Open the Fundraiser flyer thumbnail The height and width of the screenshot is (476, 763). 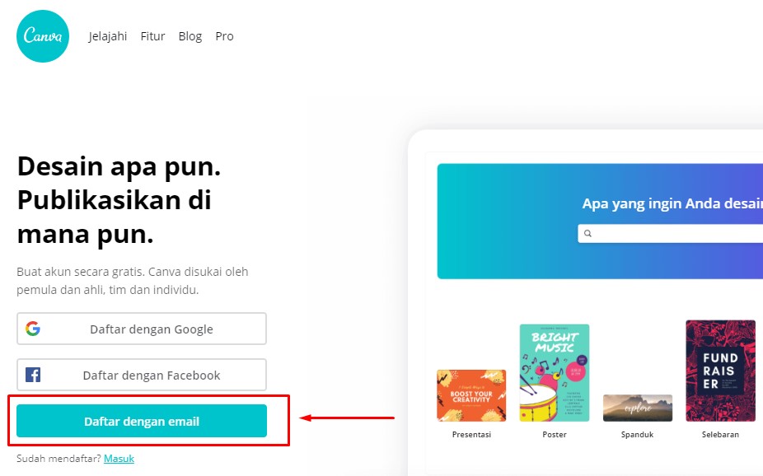pyautogui.click(x=721, y=371)
